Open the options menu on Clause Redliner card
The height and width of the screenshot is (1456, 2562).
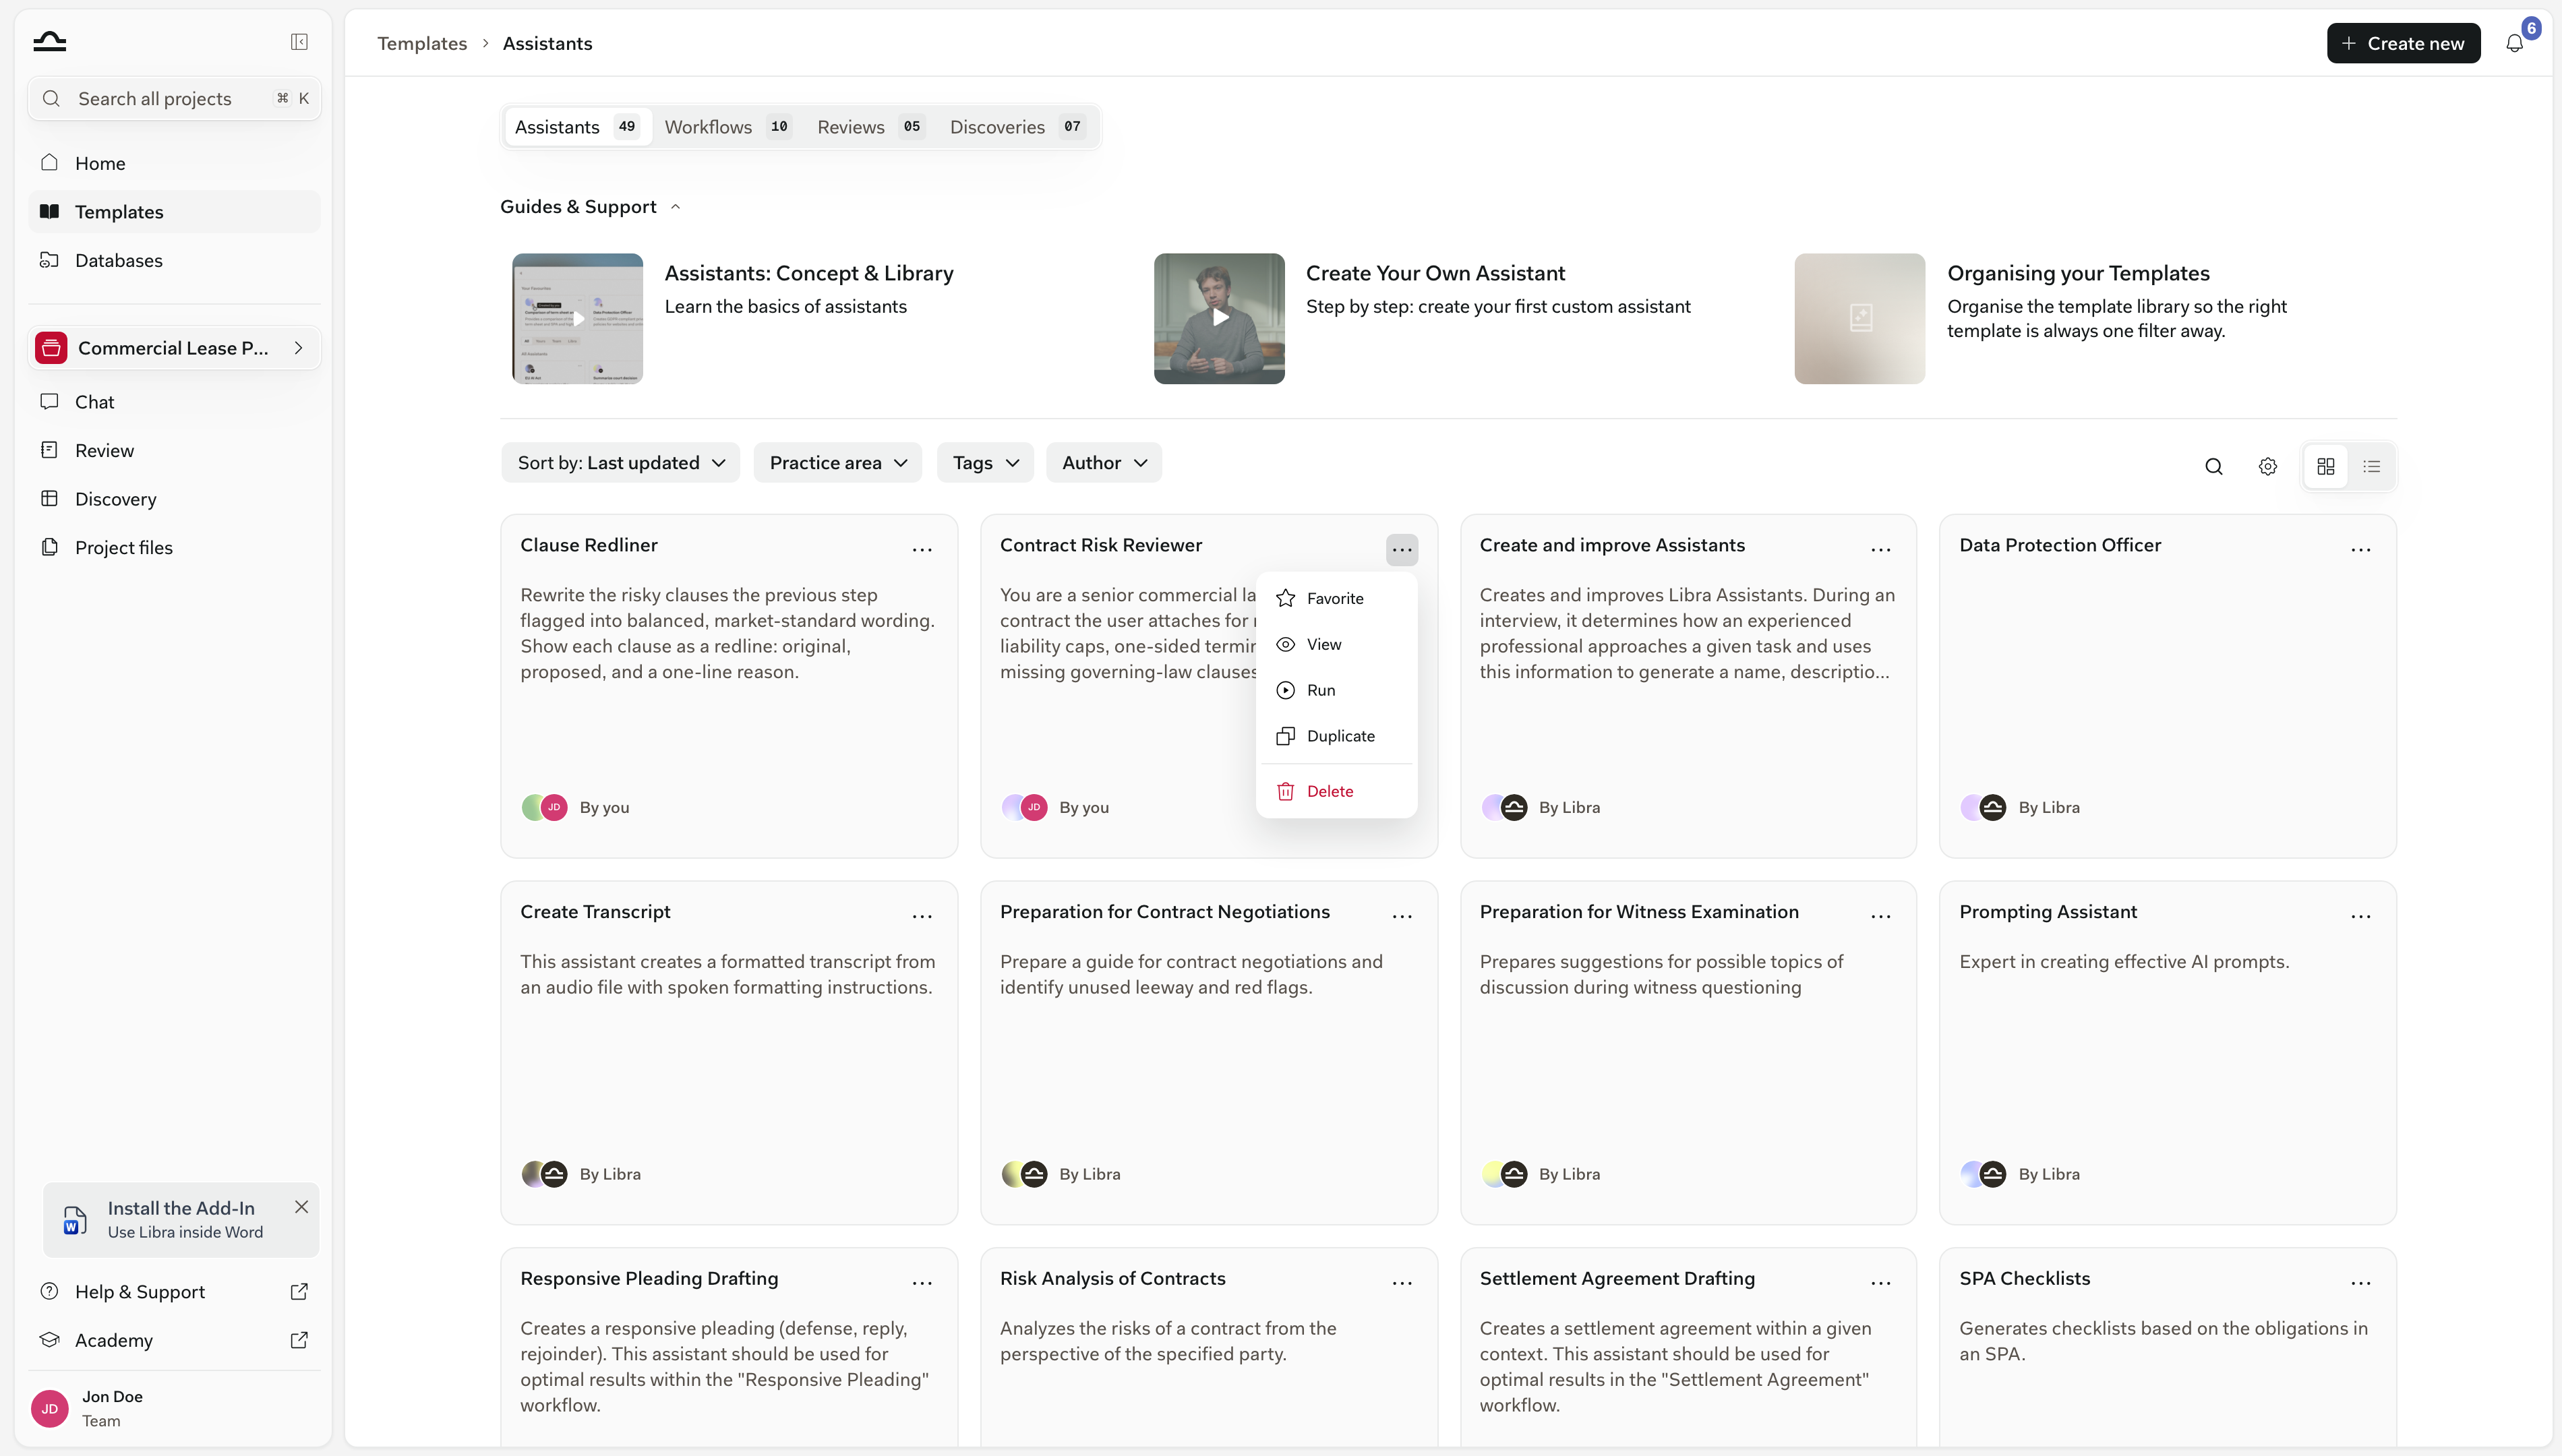(x=922, y=549)
